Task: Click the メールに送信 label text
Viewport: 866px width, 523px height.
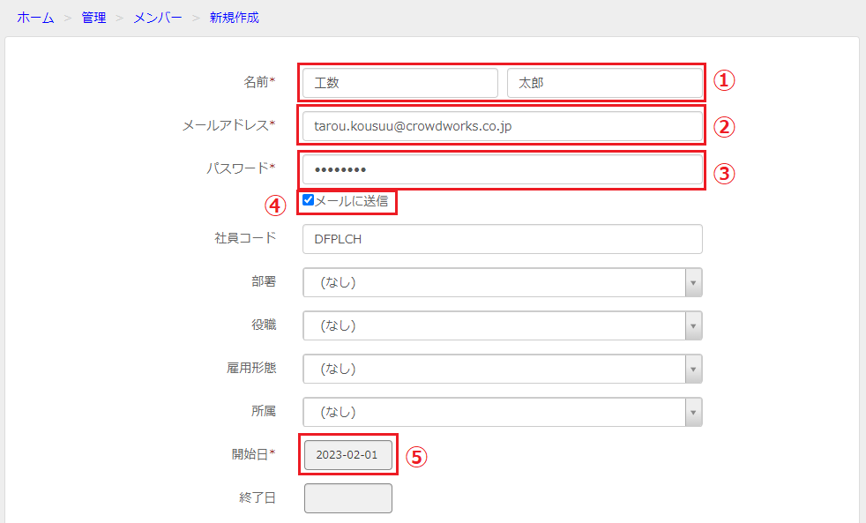Action: [x=351, y=201]
